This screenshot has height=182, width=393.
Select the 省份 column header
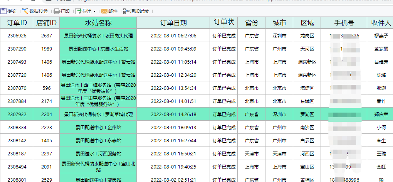point(251,23)
